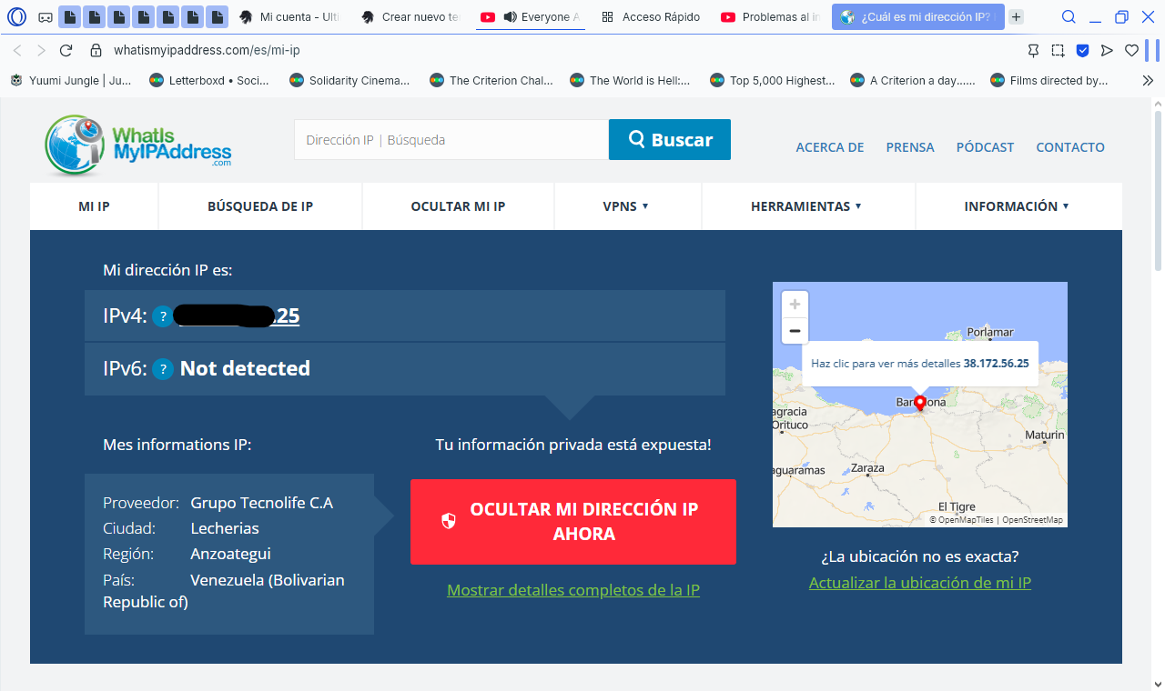Open Mostrar detalles completos de la IP link
The width and height of the screenshot is (1165, 691).
click(572, 590)
